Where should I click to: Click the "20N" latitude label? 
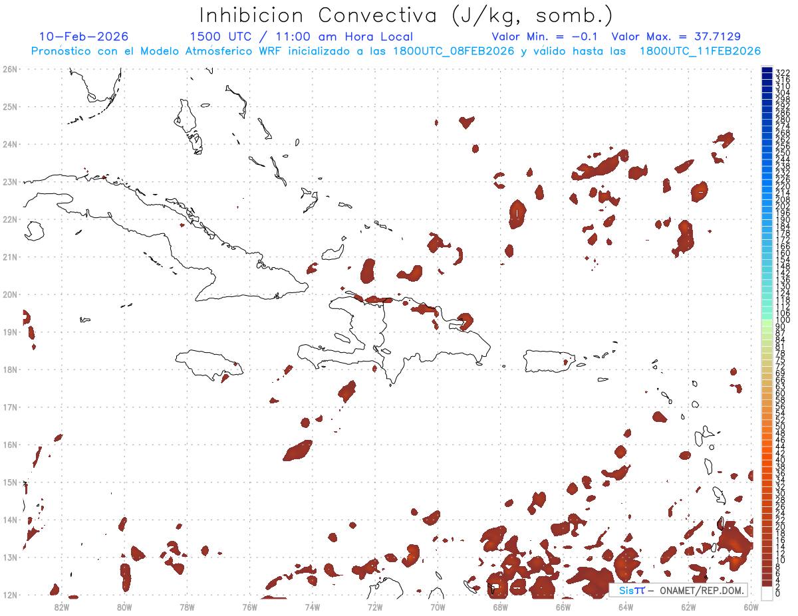point(10,294)
